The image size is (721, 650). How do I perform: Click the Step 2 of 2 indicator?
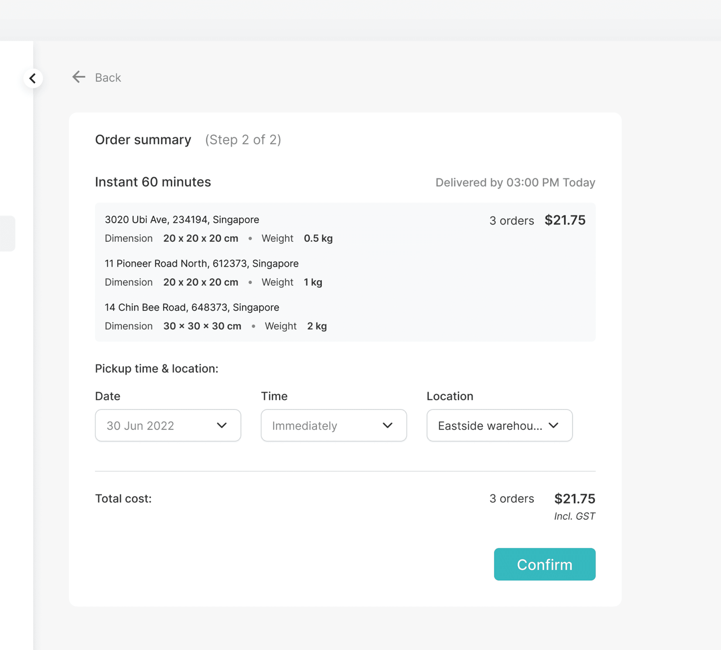[x=243, y=140]
